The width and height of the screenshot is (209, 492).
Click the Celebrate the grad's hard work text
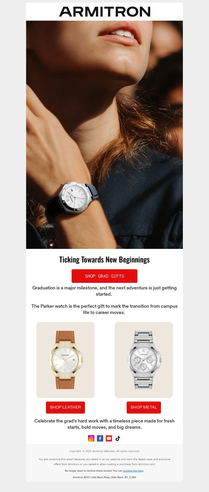click(x=104, y=424)
